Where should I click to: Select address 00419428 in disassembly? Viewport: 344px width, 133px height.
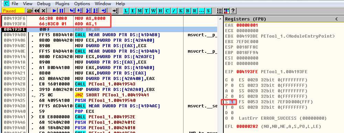click(15, 84)
